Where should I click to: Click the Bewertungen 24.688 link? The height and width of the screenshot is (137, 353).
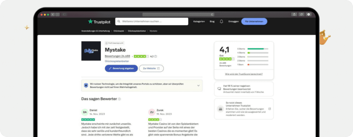[x=118, y=56]
